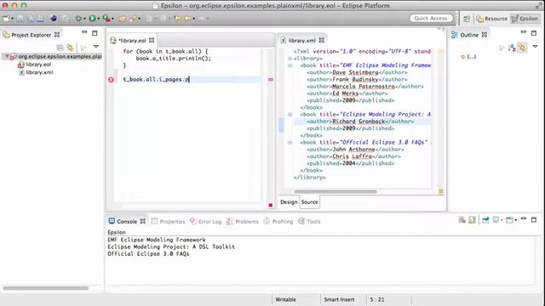
Task: Click the {...} node in Outline
Action: pos(469,57)
